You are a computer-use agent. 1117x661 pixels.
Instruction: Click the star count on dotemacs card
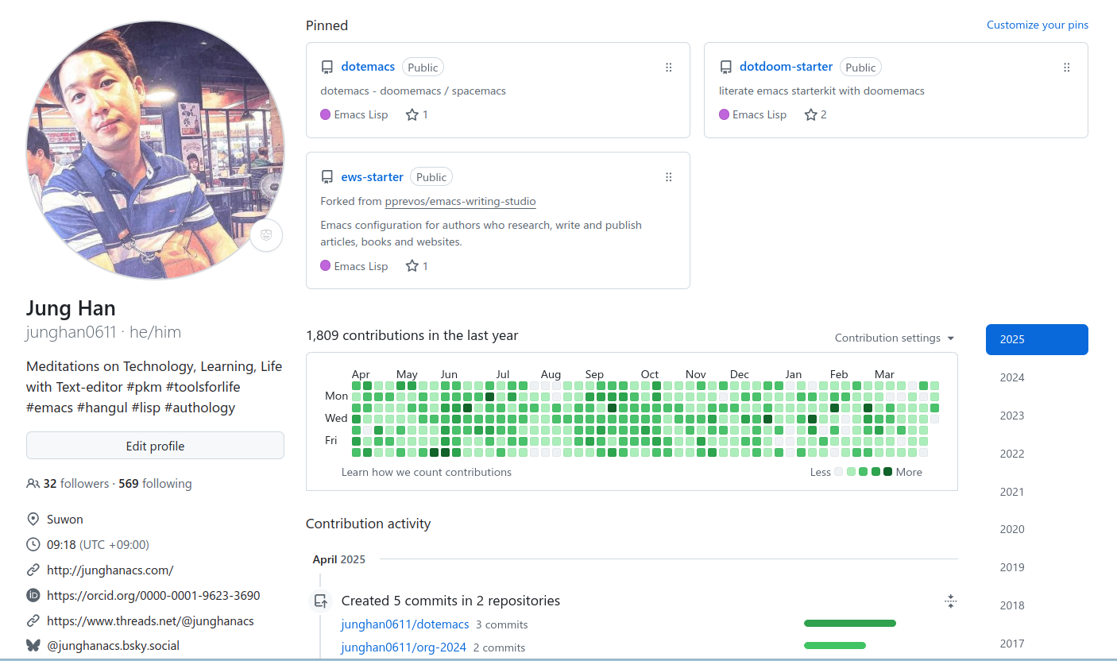(x=417, y=114)
